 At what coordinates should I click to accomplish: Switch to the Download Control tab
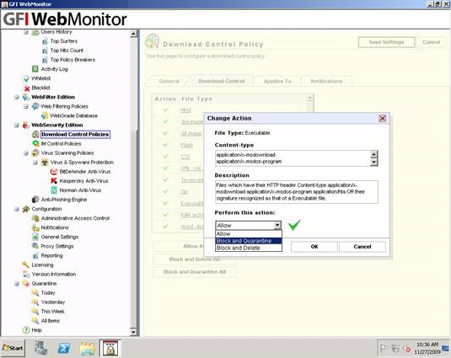coord(222,81)
